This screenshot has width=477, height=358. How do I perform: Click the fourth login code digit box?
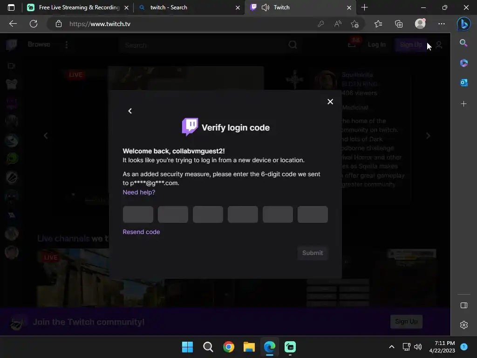point(243,214)
